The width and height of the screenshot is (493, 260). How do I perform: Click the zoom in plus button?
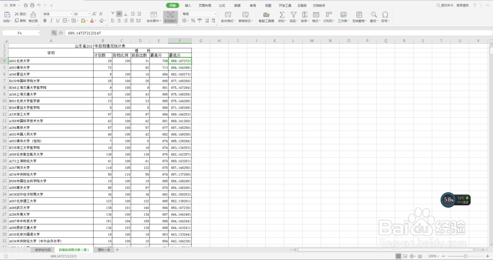click(488, 256)
